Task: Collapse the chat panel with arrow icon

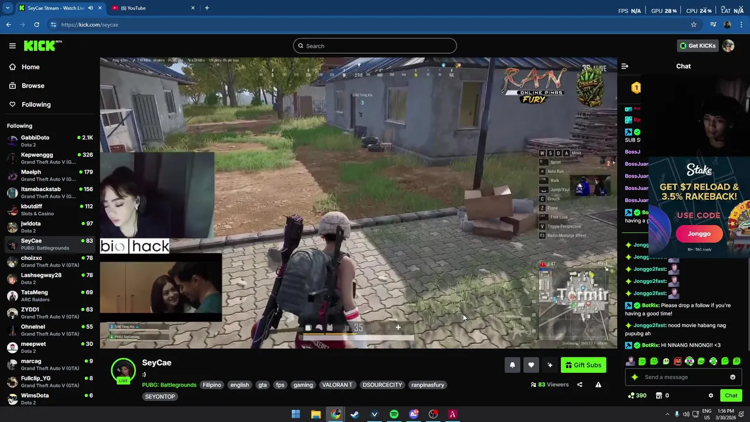Action: click(625, 66)
